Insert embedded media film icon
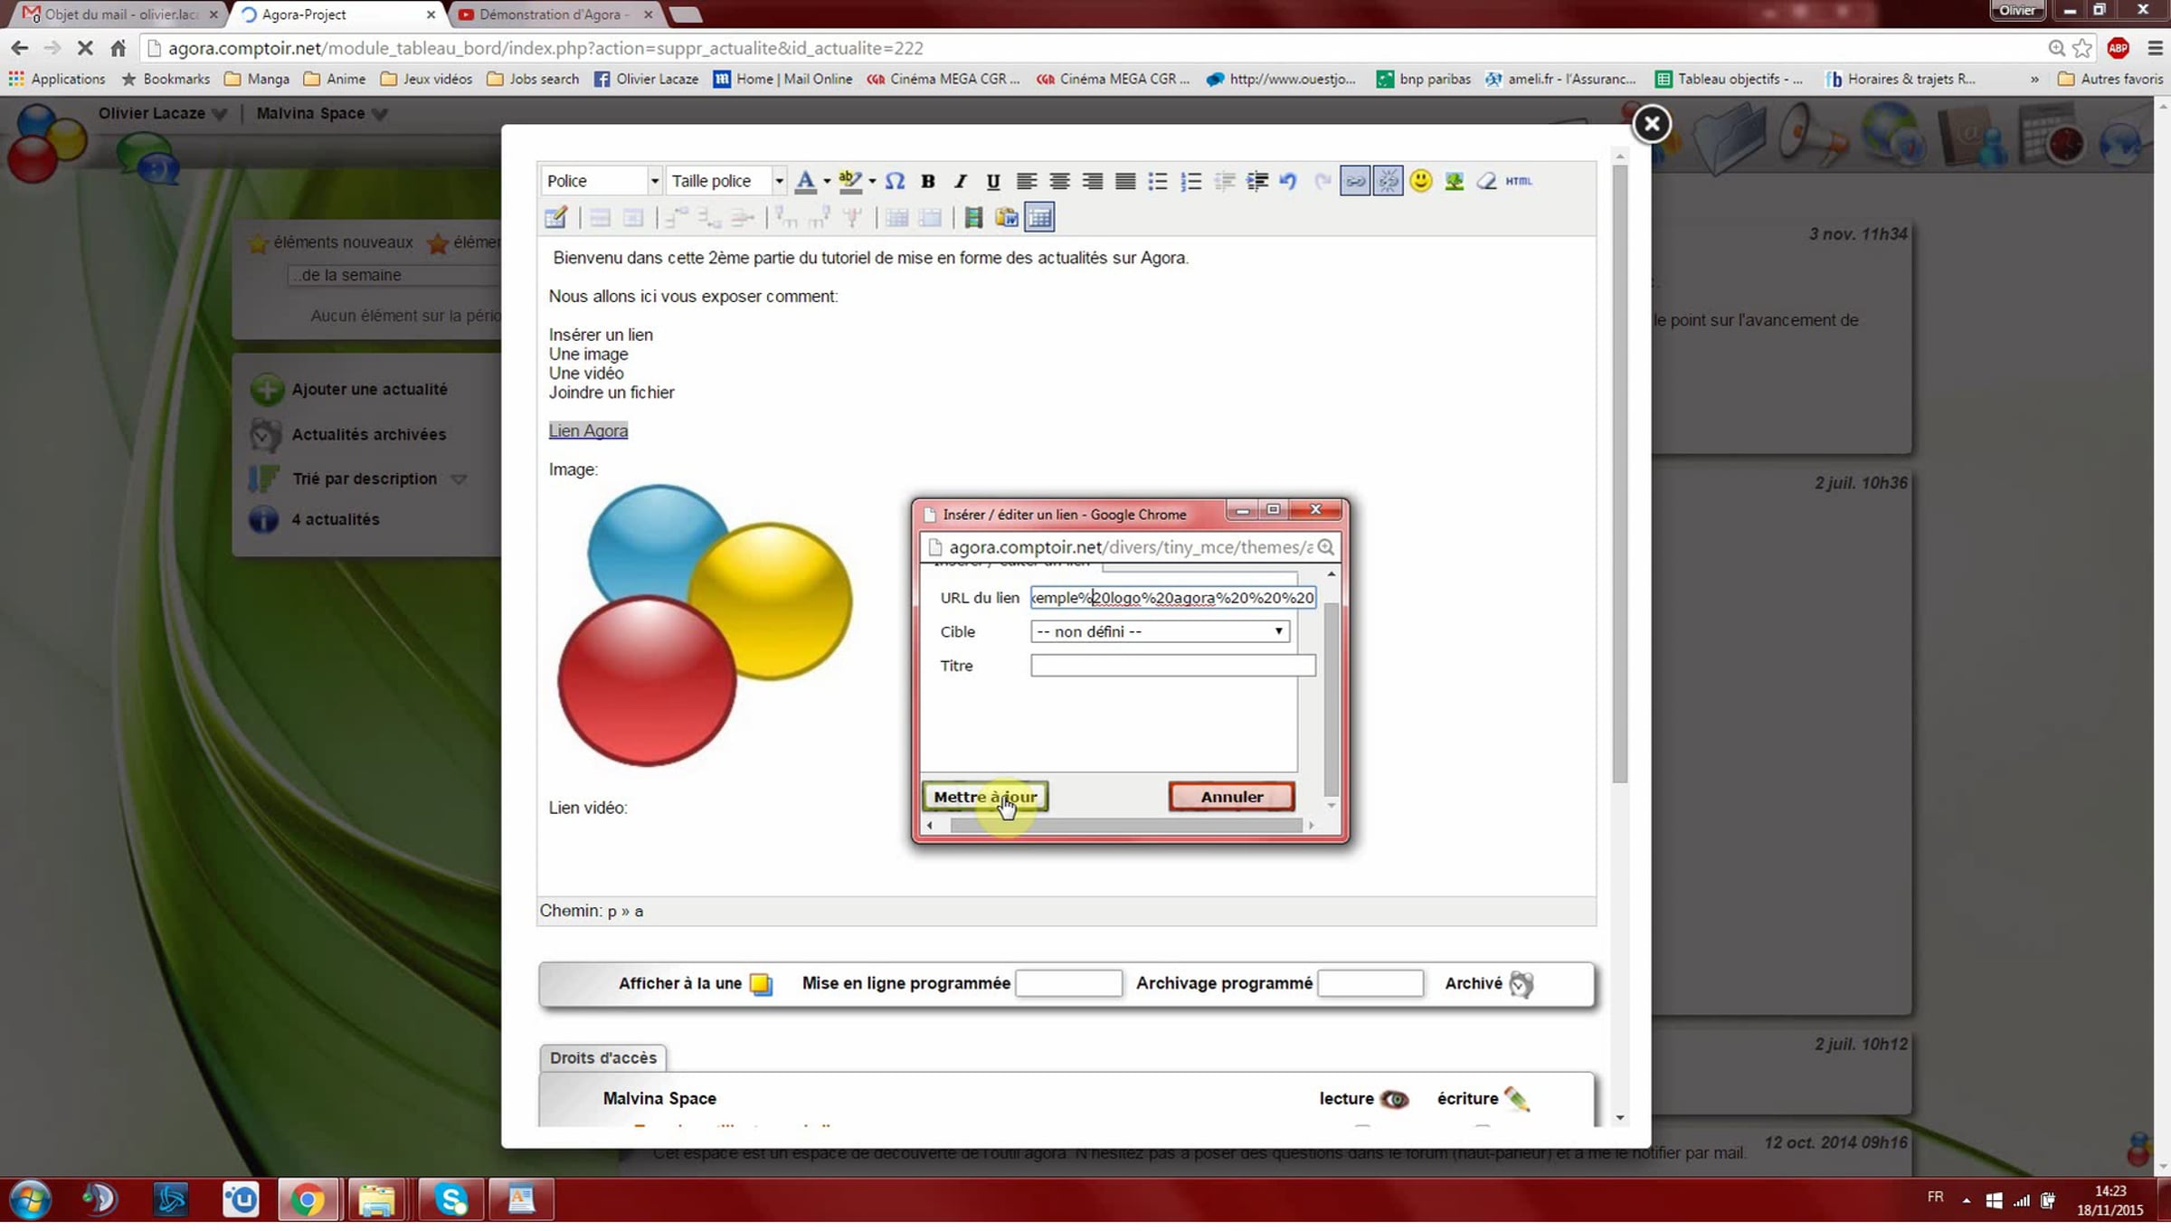Image resolution: width=2171 pixels, height=1231 pixels. click(x=973, y=218)
